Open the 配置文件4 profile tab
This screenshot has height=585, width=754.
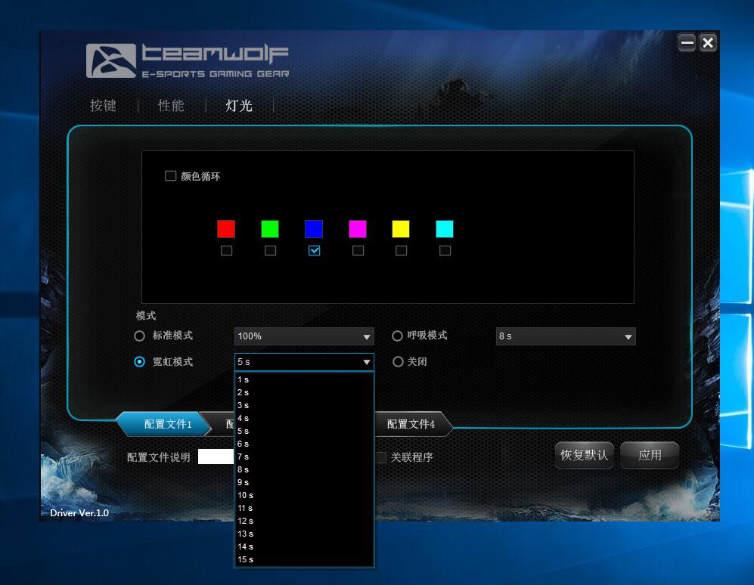pyautogui.click(x=412, y=423)
